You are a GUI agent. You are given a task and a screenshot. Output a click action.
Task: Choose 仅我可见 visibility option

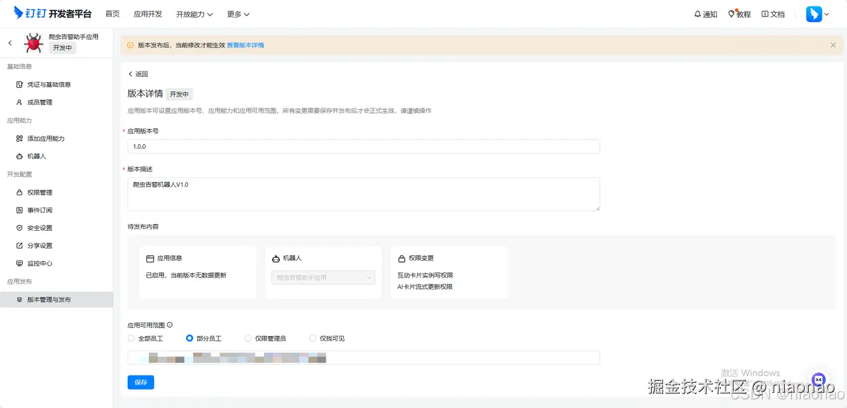pyautogui.click(x=312, y=338)
